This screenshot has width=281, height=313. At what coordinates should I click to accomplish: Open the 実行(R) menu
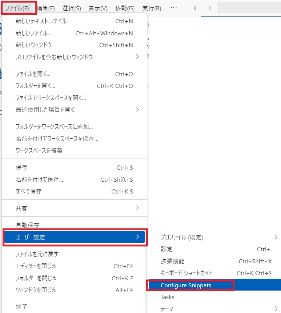point(151,8)
